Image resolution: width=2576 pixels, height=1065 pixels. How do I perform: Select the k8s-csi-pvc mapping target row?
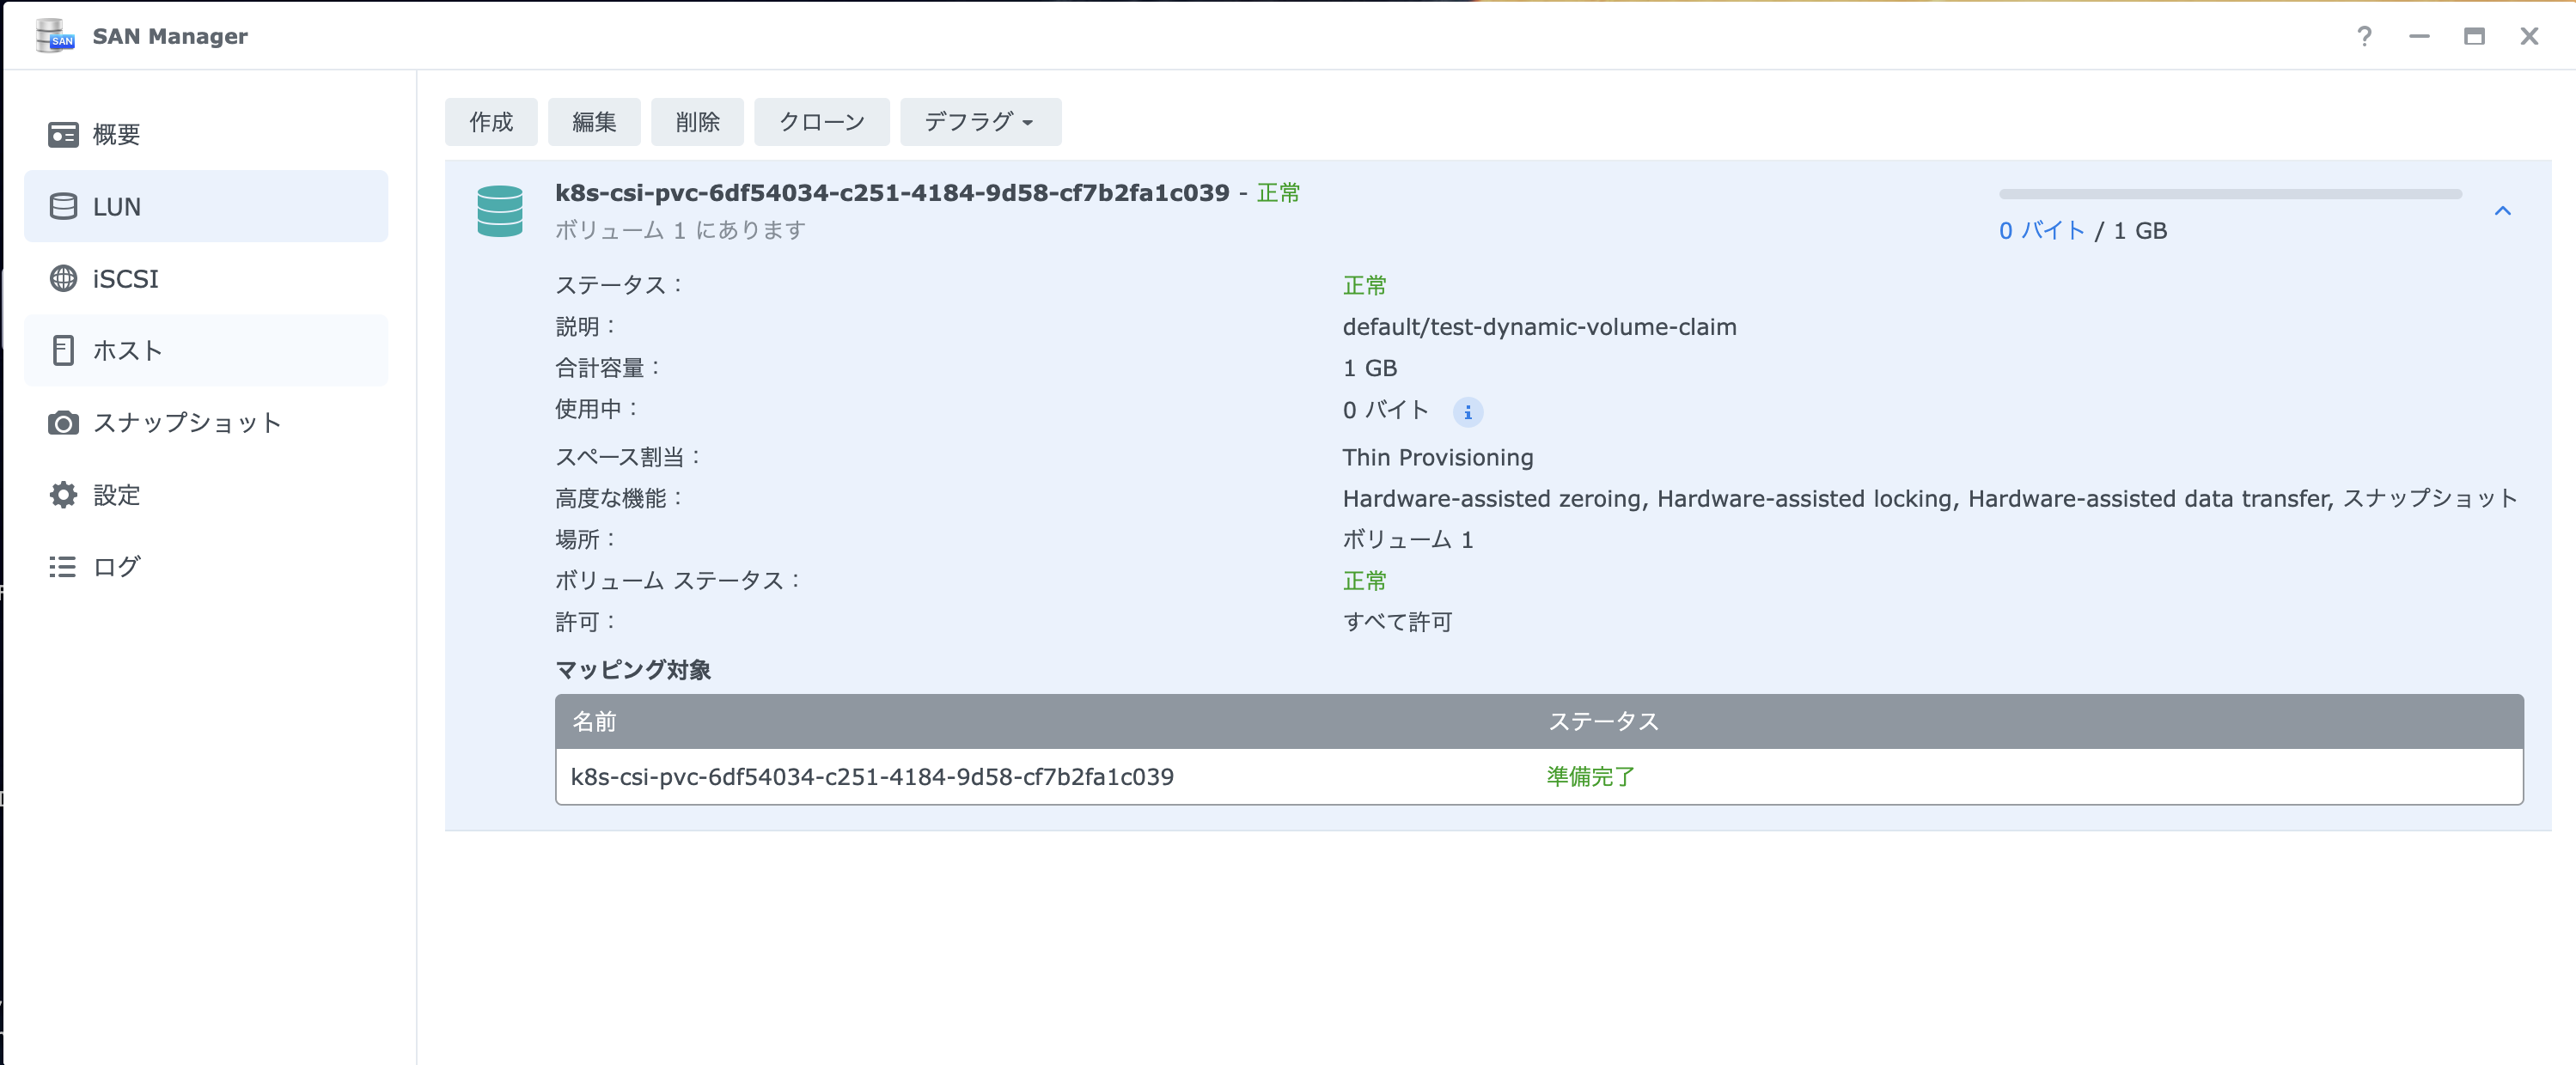click(871, 777)
